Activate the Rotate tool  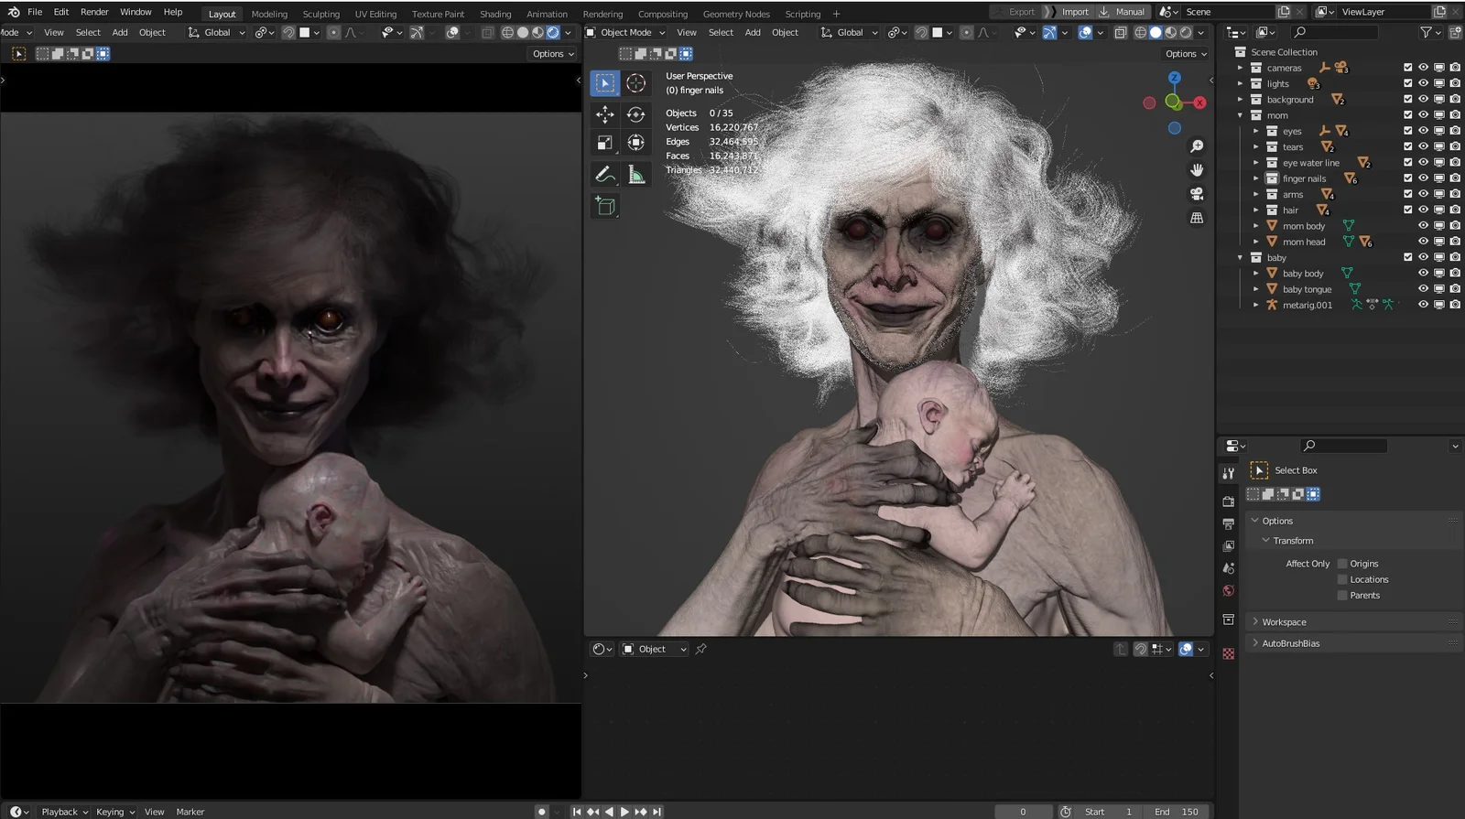(x=635, y=114)
